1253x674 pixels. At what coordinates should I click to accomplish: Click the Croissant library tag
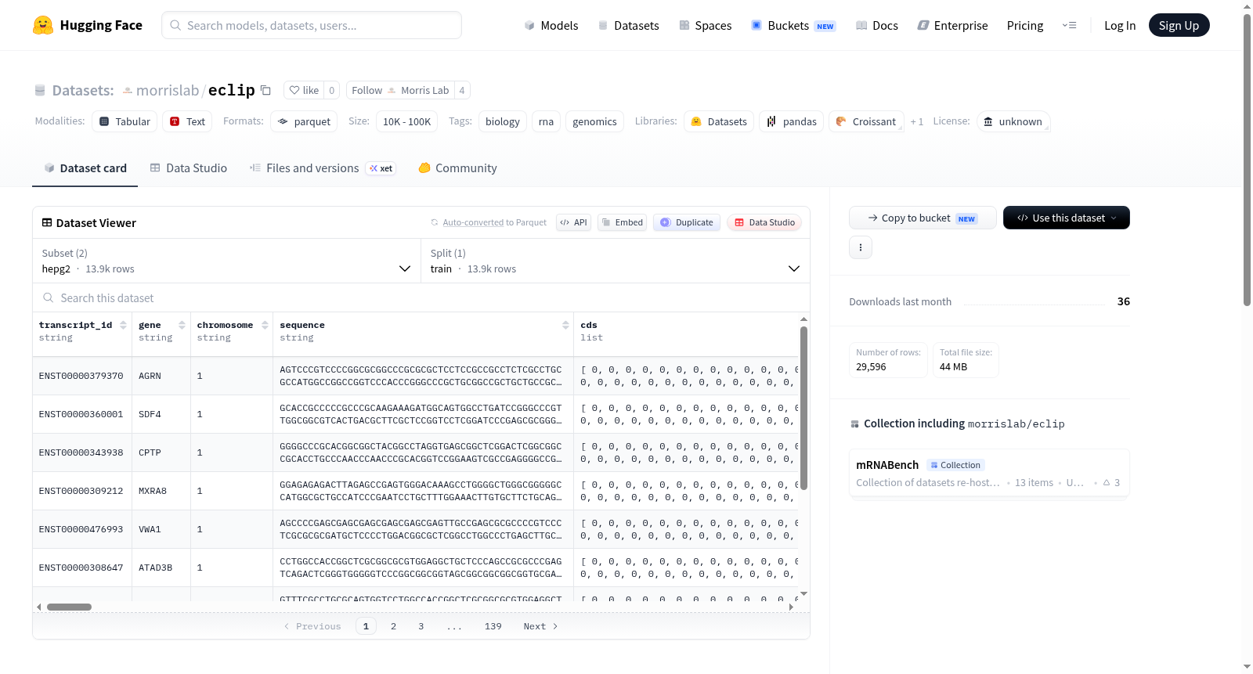866,121
